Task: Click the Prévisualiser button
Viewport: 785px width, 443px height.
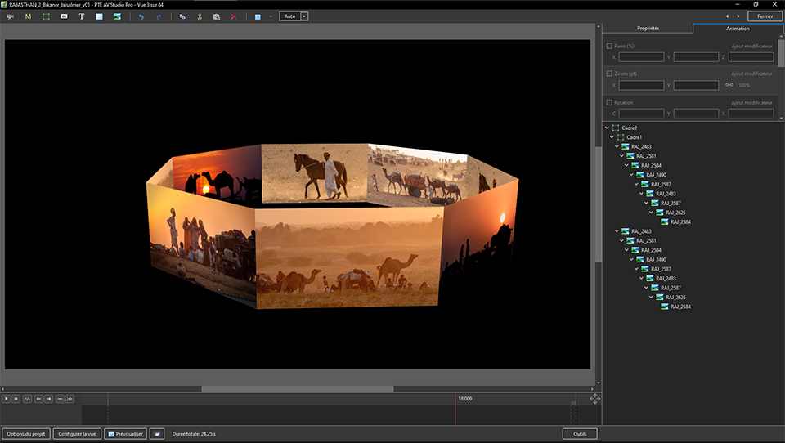Action: 126,433
